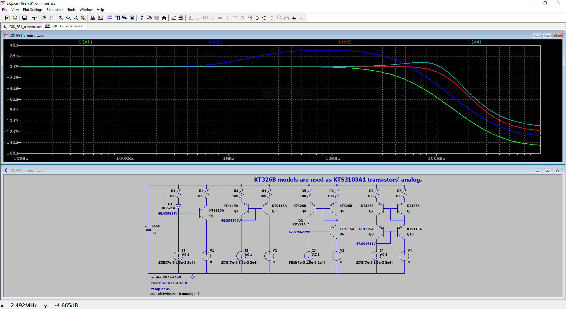Switch to the waveform 088_FG1_c-mirrors.asc tab
Screen dimensions: 566x309
coord(65,26)
